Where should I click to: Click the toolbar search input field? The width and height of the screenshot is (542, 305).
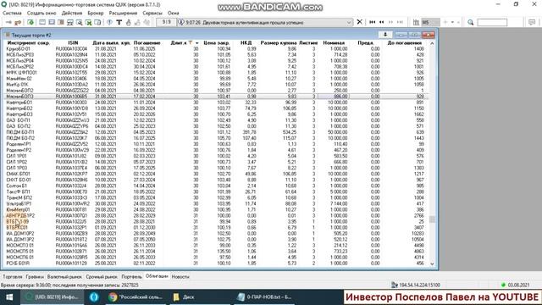pyautogui.click(x=492, y=23)
